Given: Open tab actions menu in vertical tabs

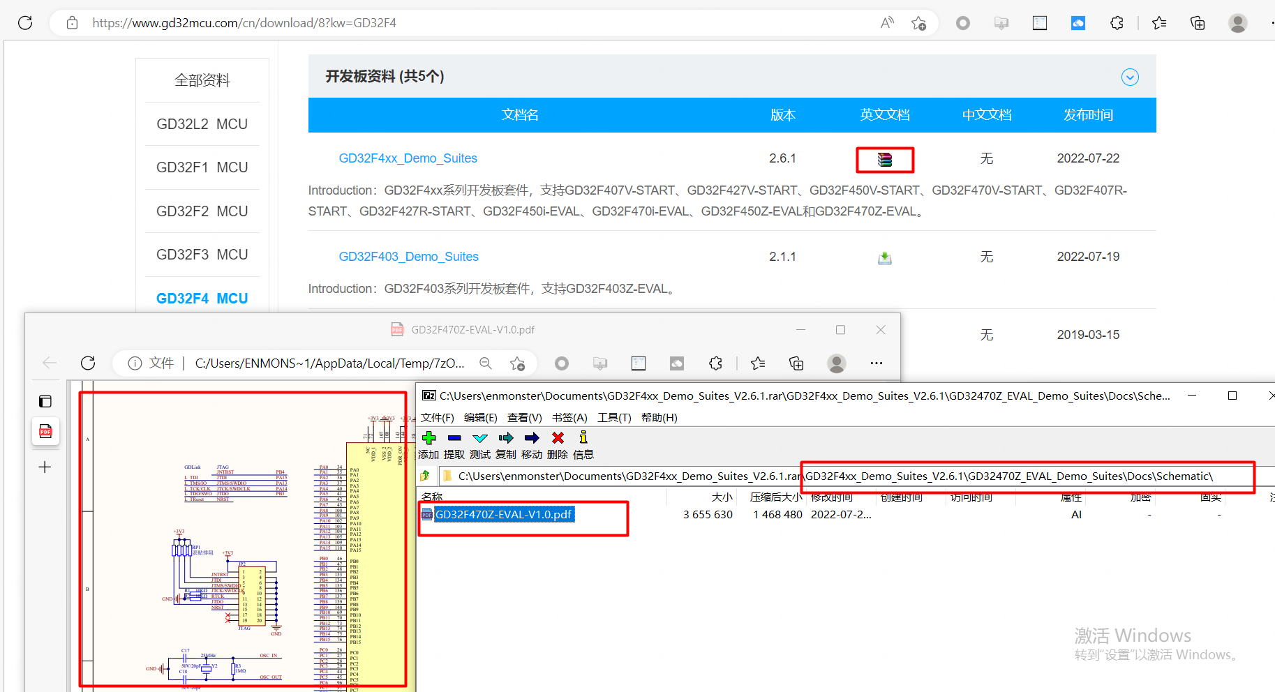Looking at the screenshot, I should (x=45, y=401).
